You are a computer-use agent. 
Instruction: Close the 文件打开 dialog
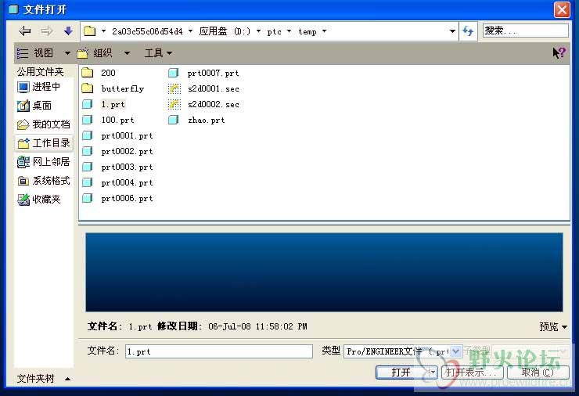(562, 9)
